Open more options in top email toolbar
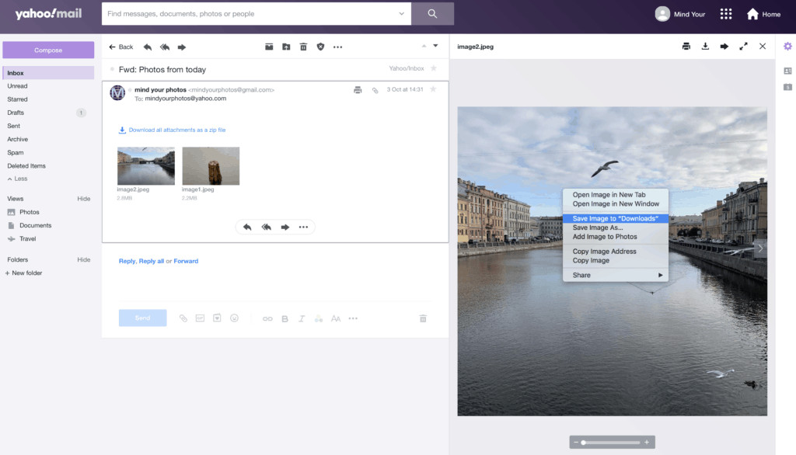Image resolution: width=796 pixels, height=455 pixels. [337, 47]
